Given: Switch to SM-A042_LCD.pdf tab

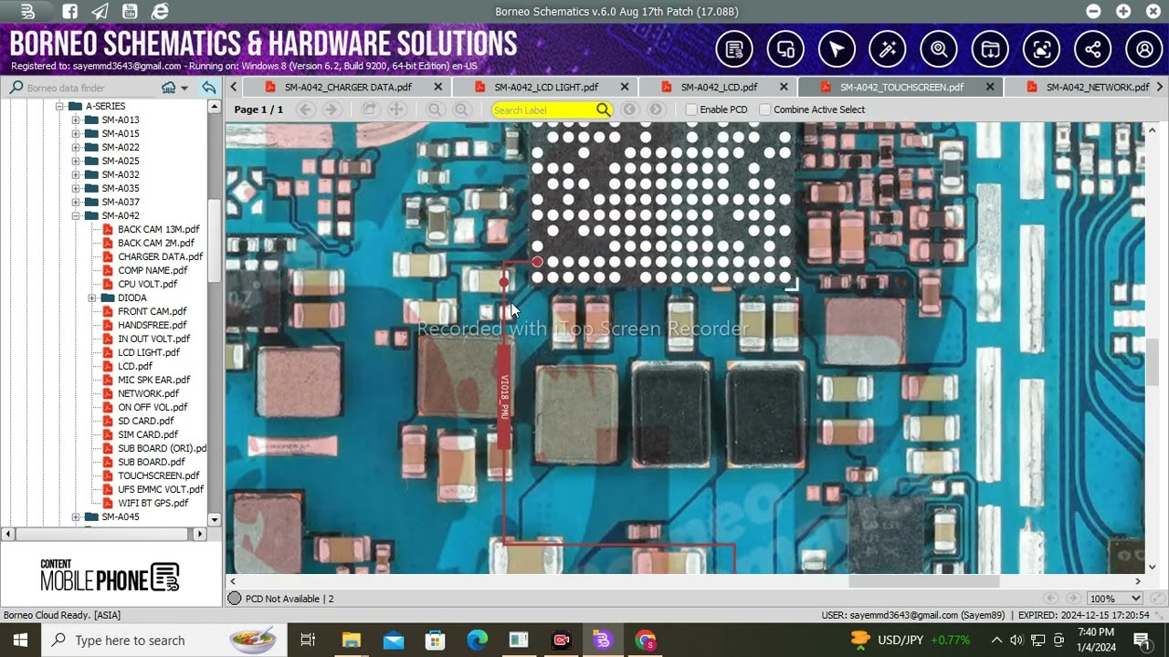Looking at the screenshot, I should [719, 87].
